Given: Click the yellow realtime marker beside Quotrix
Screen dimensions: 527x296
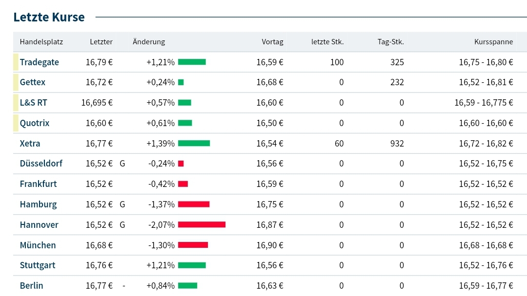Looking at the screenshot, I should pyautogui.click(x=16, y=123).
